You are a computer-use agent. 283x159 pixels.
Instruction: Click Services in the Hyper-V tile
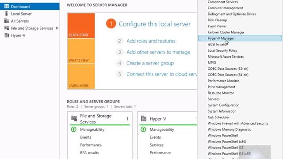pos(157,145)
